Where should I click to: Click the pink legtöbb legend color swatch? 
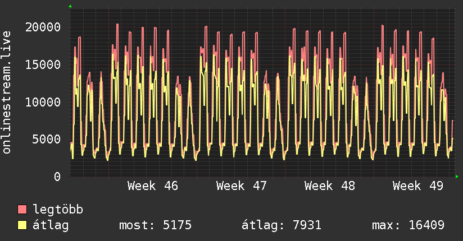[x=22, y=209]
